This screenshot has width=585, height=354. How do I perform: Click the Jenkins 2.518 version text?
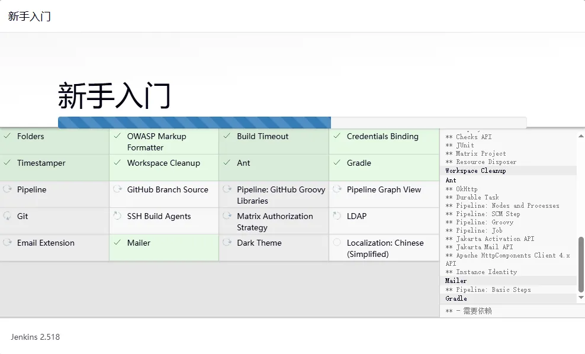pos(36,337)
